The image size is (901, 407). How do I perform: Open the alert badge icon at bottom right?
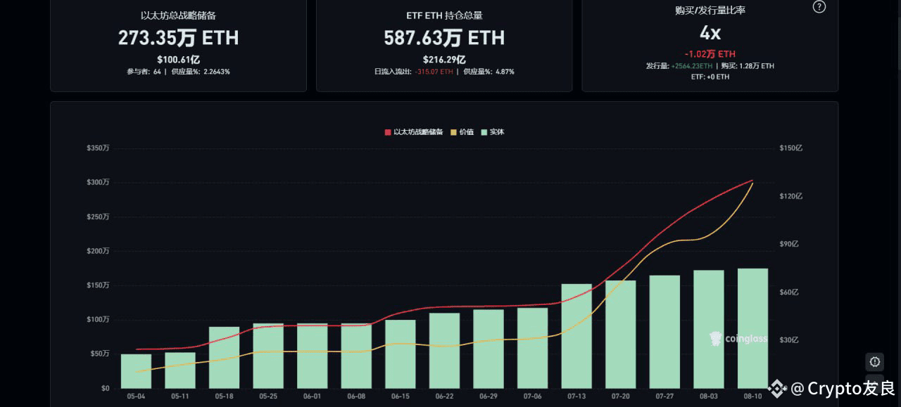pos(874,362)
